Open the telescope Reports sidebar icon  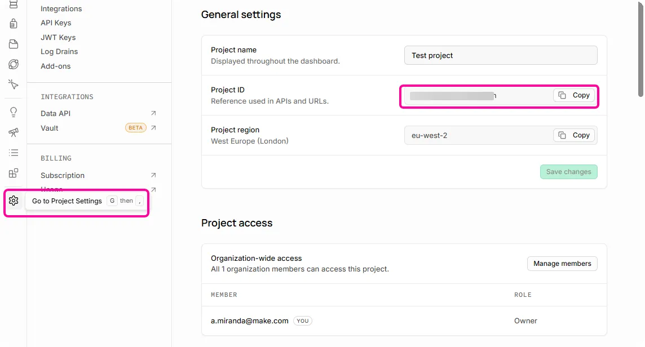(14, 132)
